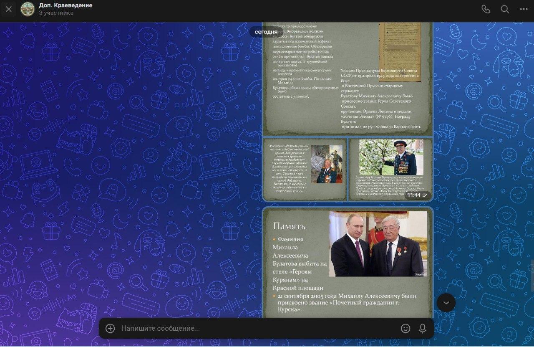Image resolution: width=534 pixels, height=347 pixels.
Task: Close the chat with the X button
Action: (9, 9)
